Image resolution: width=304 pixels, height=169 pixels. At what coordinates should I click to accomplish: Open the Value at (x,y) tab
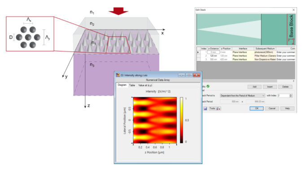pyautogui.click(x=145, y=85)
